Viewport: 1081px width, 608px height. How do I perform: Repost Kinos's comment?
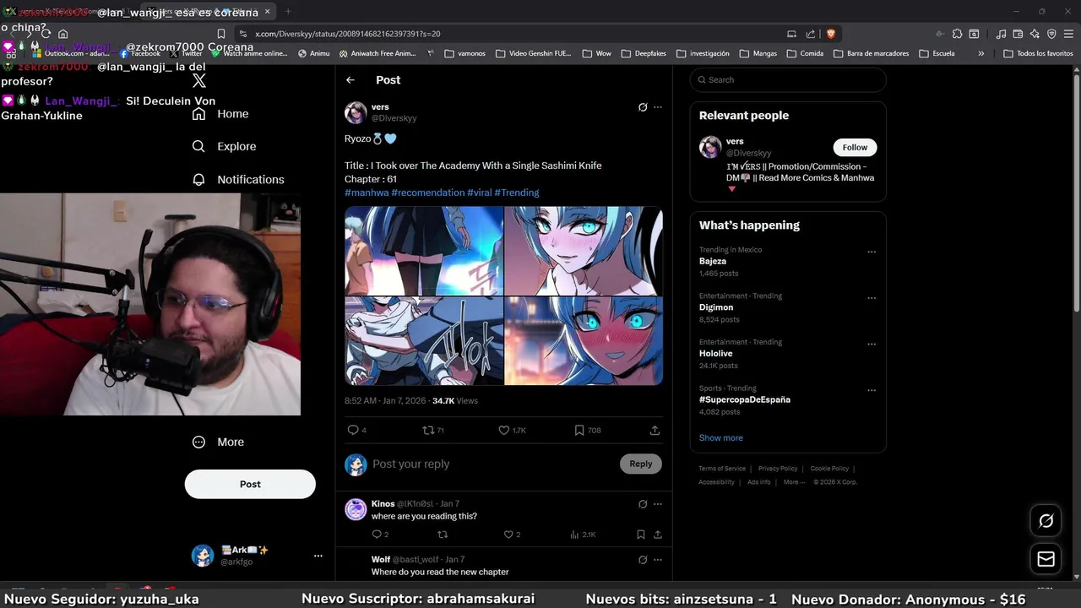(443, 535)
